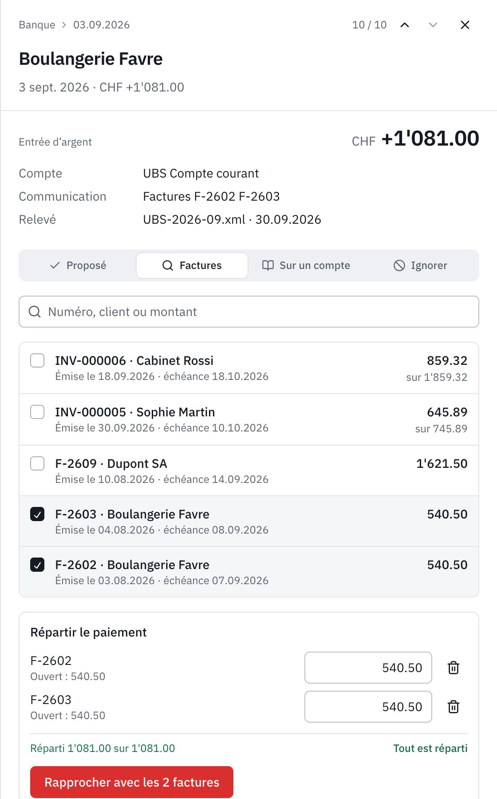Viewport: 497px width, 799px height.
Task: Click the '10 / 10' transaction counter
Action: tap(369, 25)
